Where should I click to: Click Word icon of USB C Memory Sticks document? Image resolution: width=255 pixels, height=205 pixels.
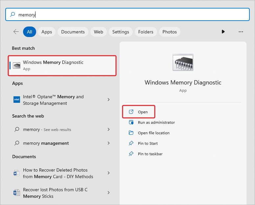click(16, 193)
